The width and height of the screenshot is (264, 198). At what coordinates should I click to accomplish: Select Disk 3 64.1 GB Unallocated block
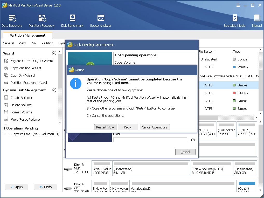pos(151,168)
